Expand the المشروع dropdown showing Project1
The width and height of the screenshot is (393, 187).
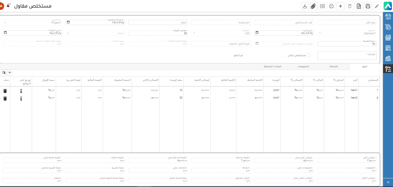pos(5,22)
